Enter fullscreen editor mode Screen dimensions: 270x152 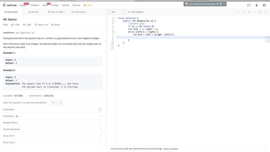[265, 12]
